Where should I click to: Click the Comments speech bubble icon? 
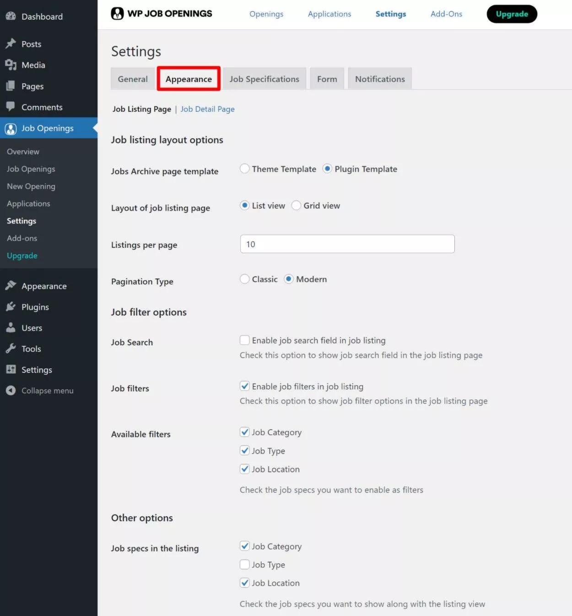point(11,107)
